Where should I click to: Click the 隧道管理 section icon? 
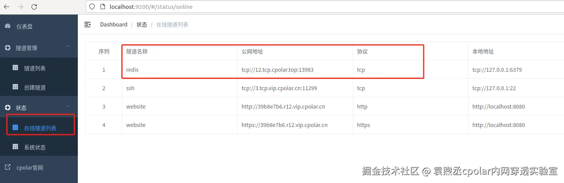[8, 48]
